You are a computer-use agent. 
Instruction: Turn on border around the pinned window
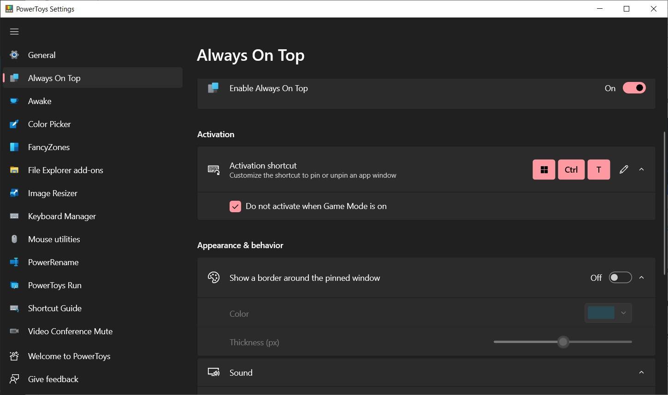pos(620,277)
